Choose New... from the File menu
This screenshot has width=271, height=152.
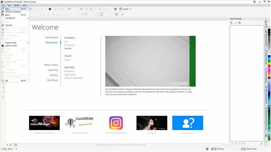tap(8, 9)
